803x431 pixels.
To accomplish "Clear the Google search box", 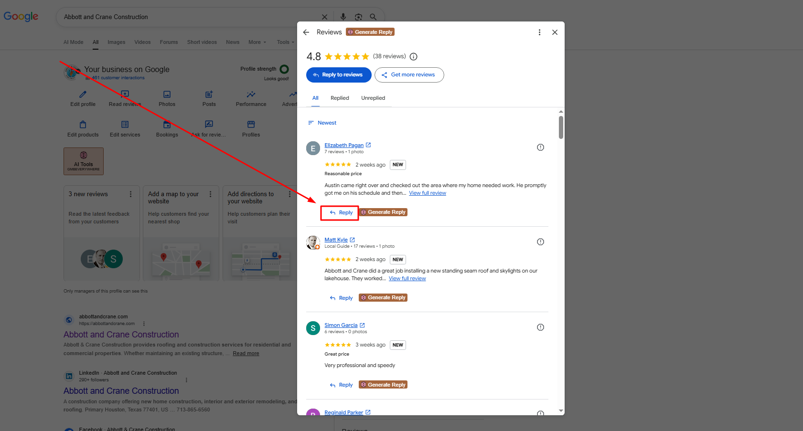I will coord(324,17).
